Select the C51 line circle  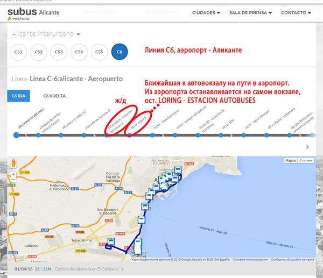point(19,52)
